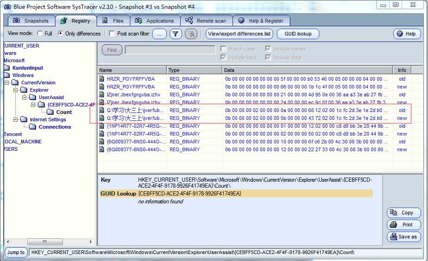Image resolution: width=428 pixels, height=261 pixels.
Task: Select the USERS tree item
Action: [11, 149]
